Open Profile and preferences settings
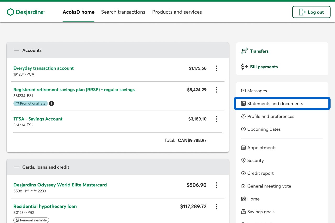Image resolution: width=335 pixels, height=223 pixels. coord(270,116)
